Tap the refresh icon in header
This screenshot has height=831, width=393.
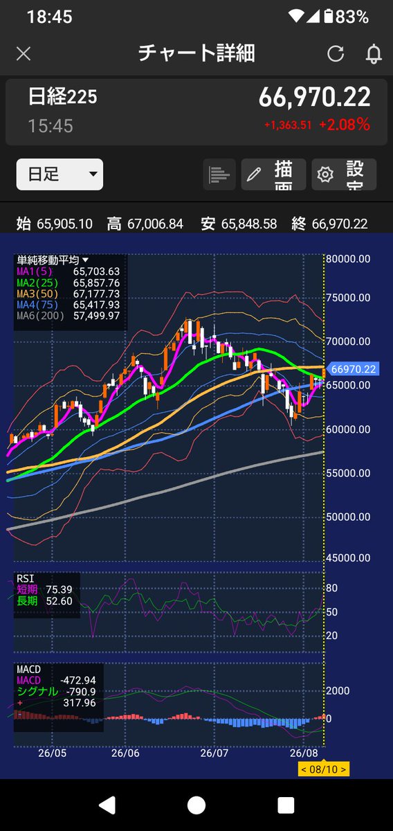[x=336, y=53]
